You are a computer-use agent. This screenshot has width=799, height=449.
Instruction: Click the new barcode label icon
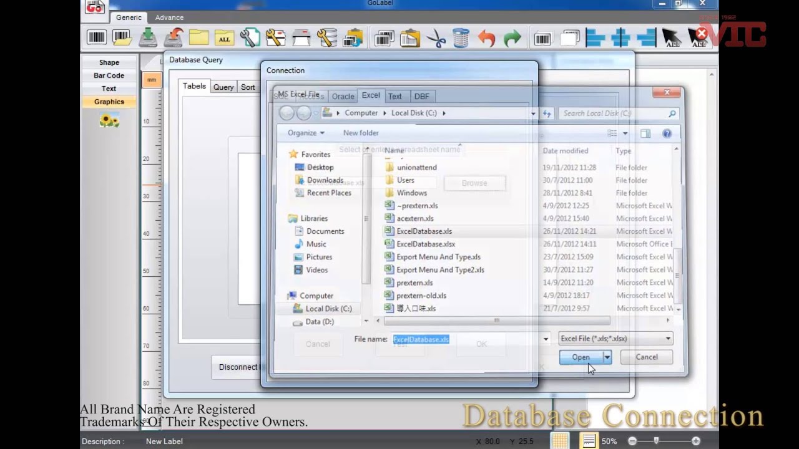(x=97, y=38)
